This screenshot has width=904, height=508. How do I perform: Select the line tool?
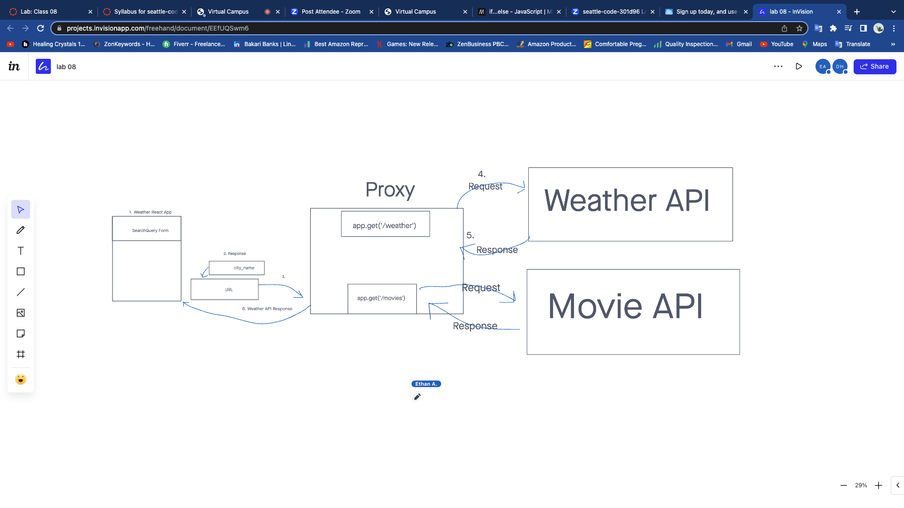tap(21, 293)
